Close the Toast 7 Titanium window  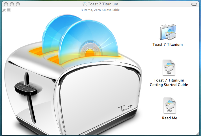[6, 4]
